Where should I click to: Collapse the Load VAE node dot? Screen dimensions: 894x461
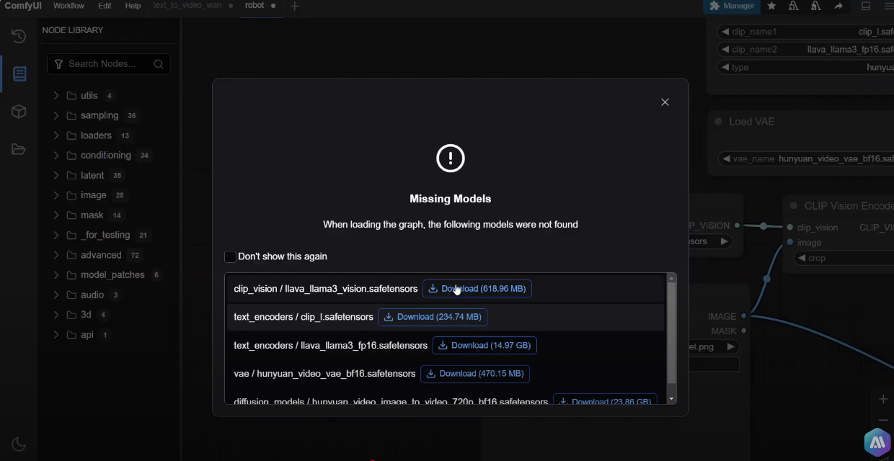[x=718, y=122]
